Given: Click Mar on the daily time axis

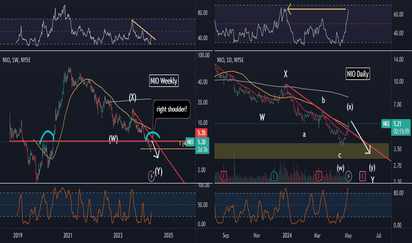Looking at the screenshot, I should (317, 235).
